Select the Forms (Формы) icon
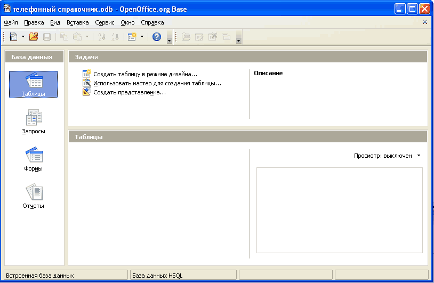The width and height of the screenshot is (434, 283). (x=33, y=159)
